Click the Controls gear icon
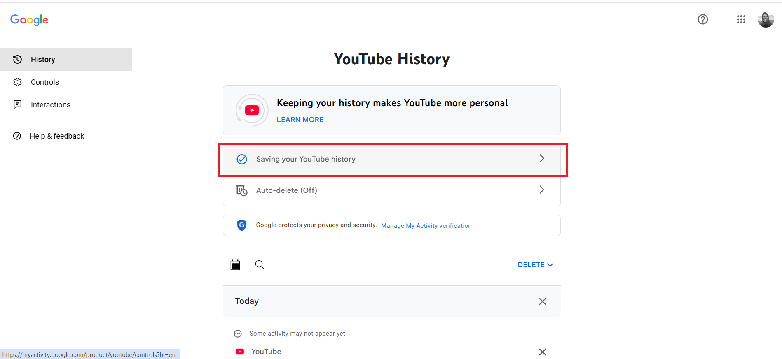Image resolution: width=782 pixels, height=359 pixels. point(17,82)
